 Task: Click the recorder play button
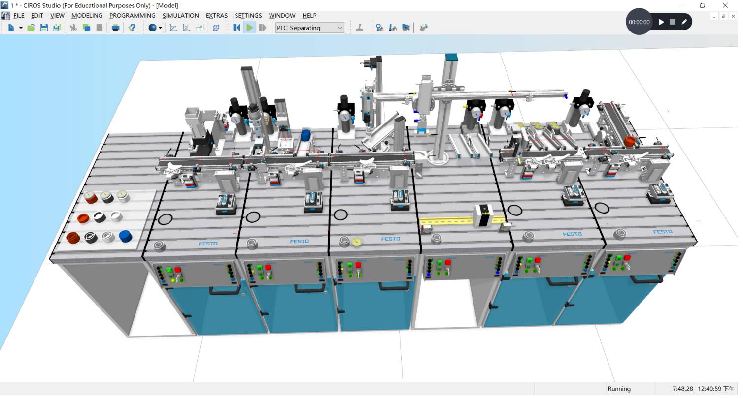pyautogui.click(x=661, y=22)
